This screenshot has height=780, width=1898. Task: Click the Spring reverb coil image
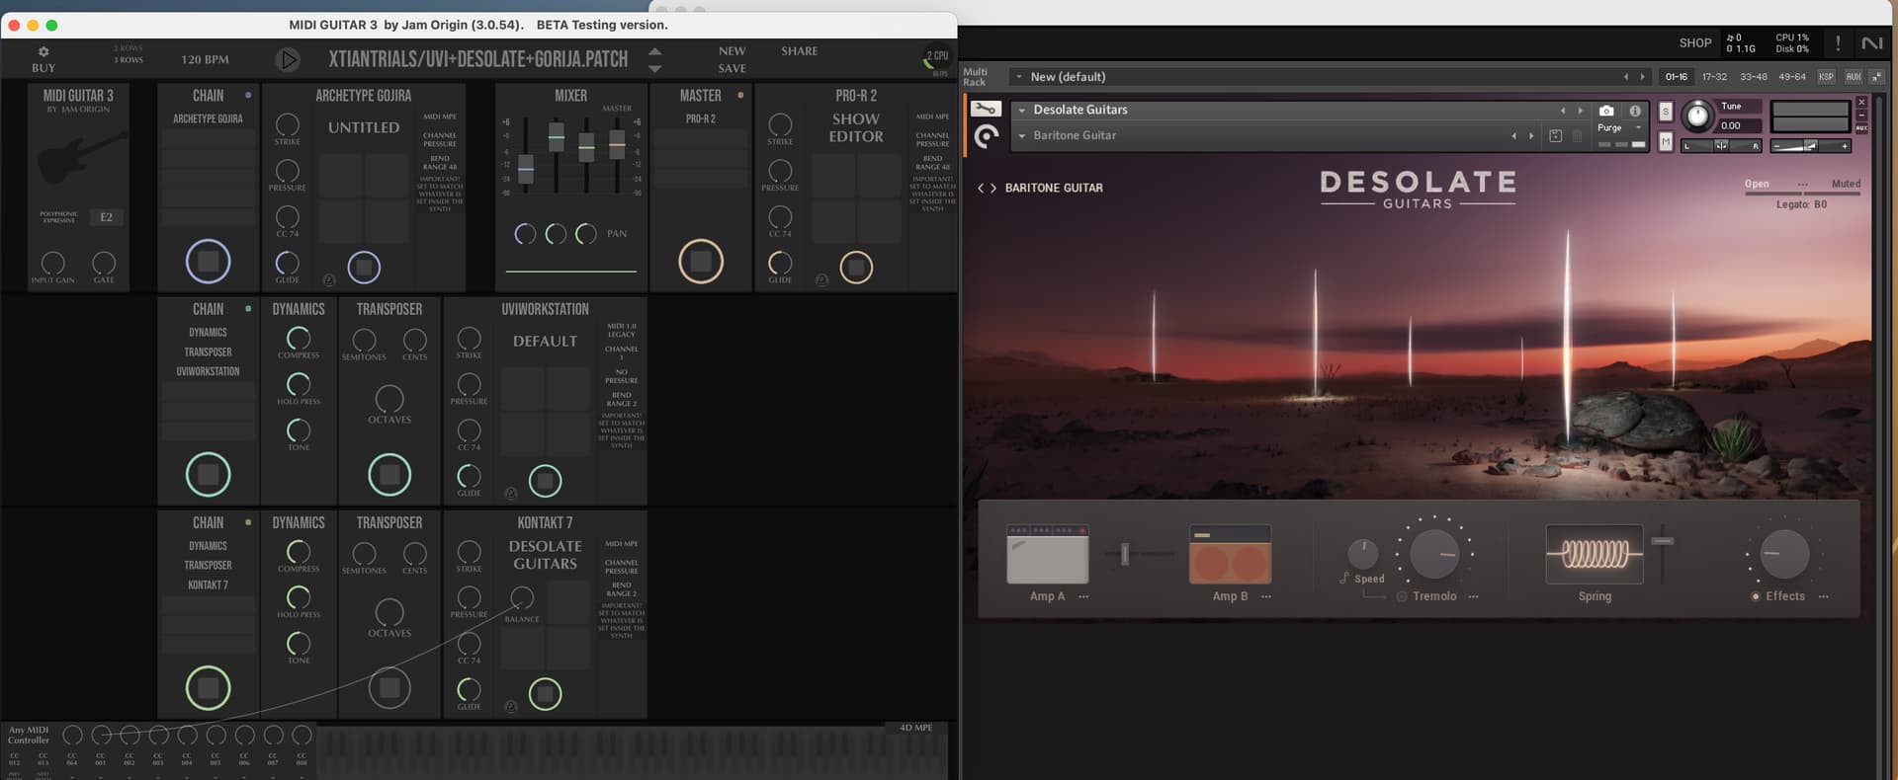[1594, 554]
